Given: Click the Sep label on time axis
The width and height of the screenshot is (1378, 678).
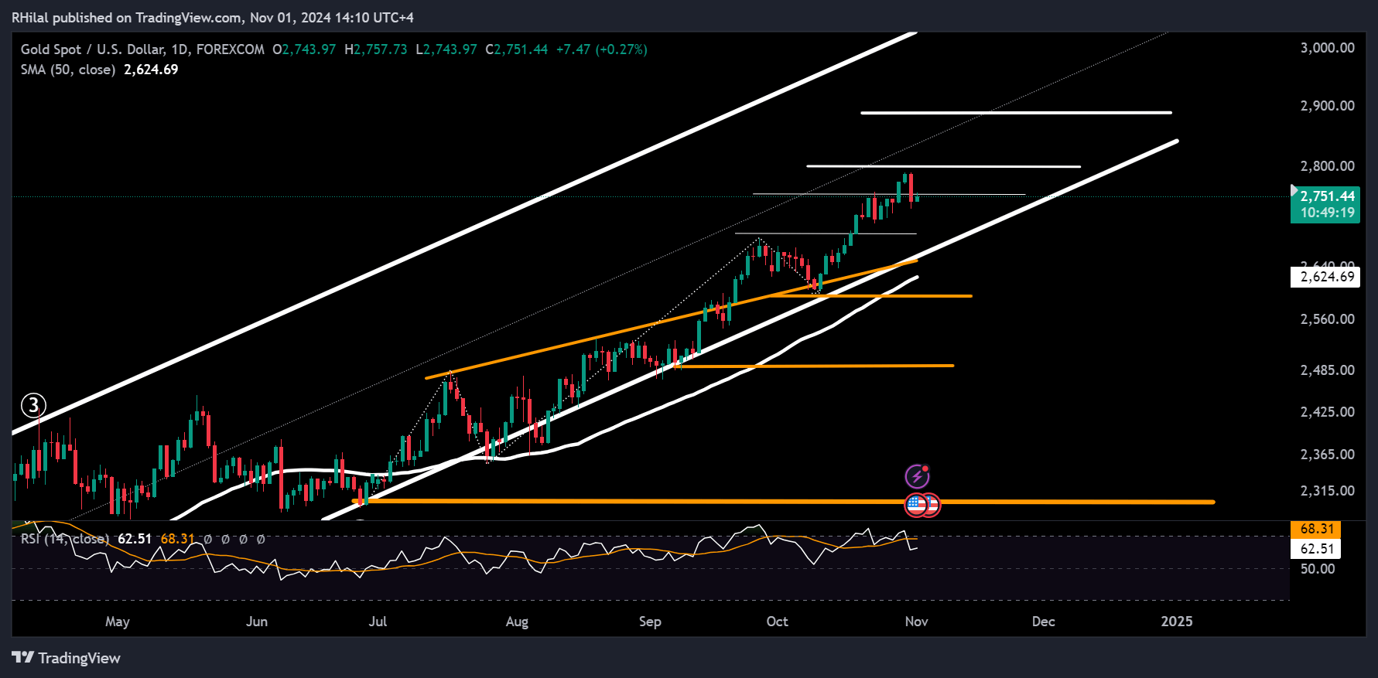Looking at the screenshot, I should (650, 622).
